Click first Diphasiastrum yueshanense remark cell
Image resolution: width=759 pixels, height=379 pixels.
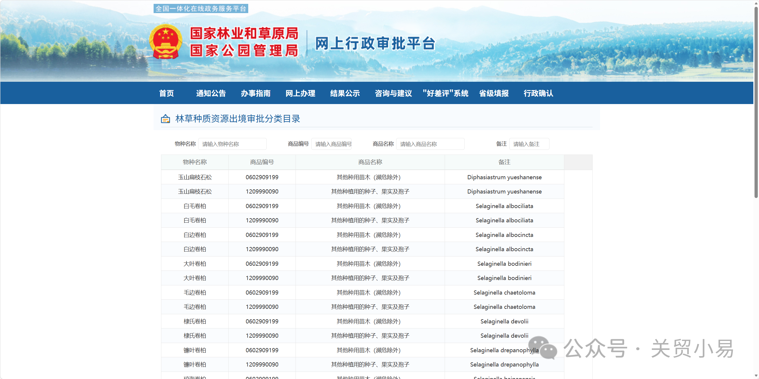[x=505, y=177]
